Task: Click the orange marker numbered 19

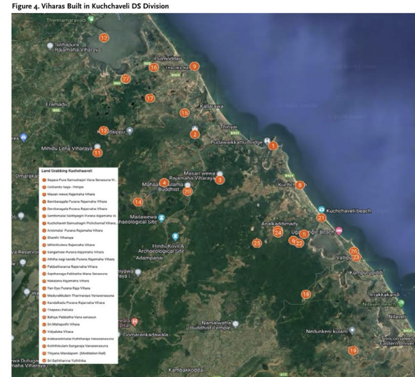Action: tap(353, 350)
